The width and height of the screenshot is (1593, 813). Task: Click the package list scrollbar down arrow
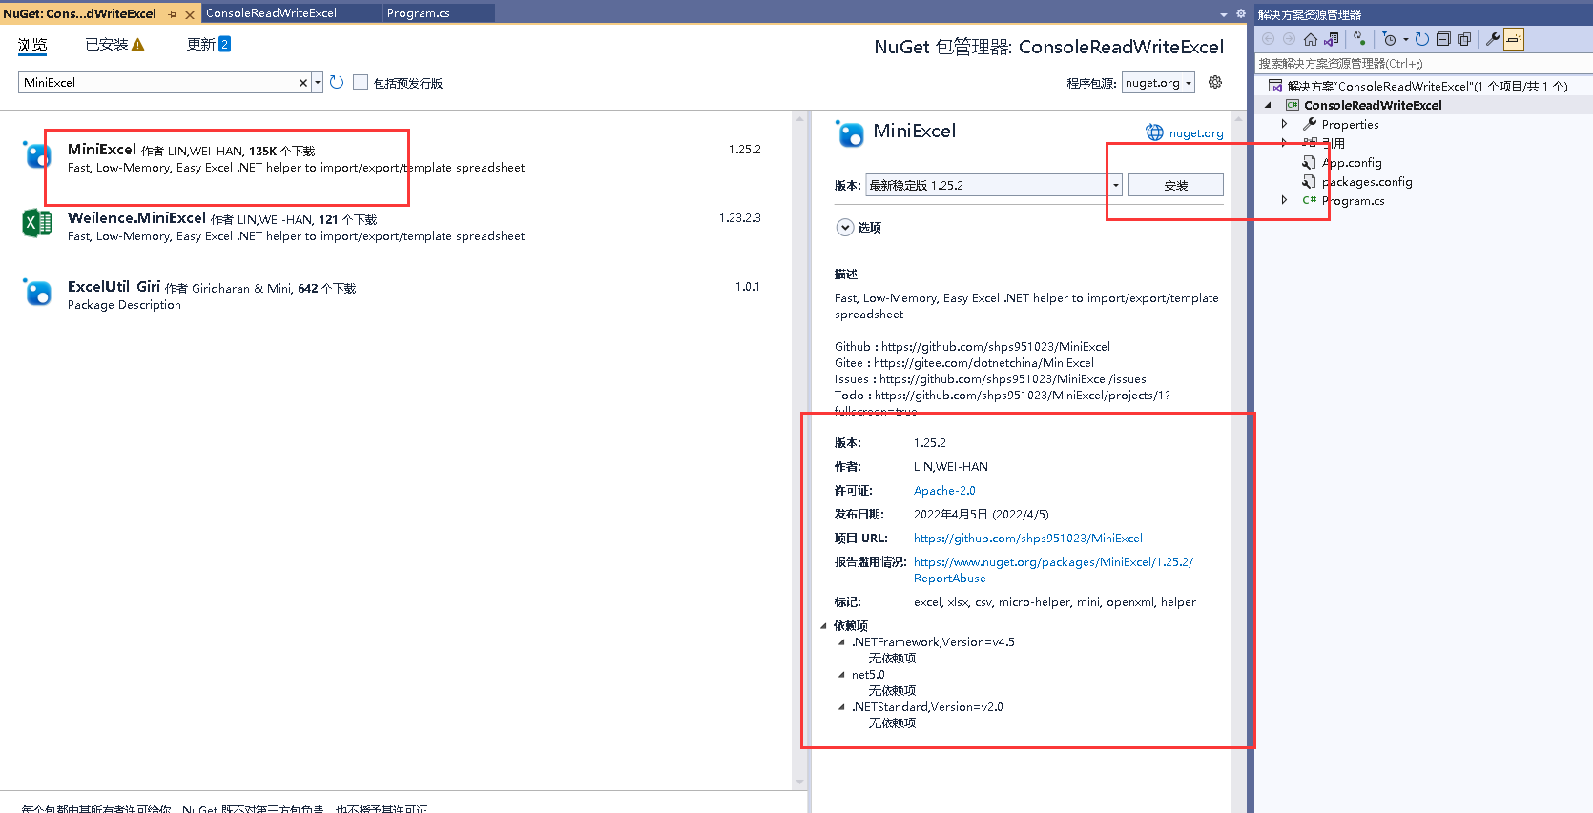click(799, 783)
